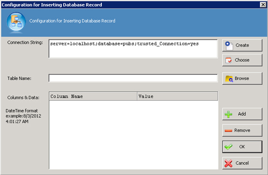Click the red X Cancel icon

229,163
